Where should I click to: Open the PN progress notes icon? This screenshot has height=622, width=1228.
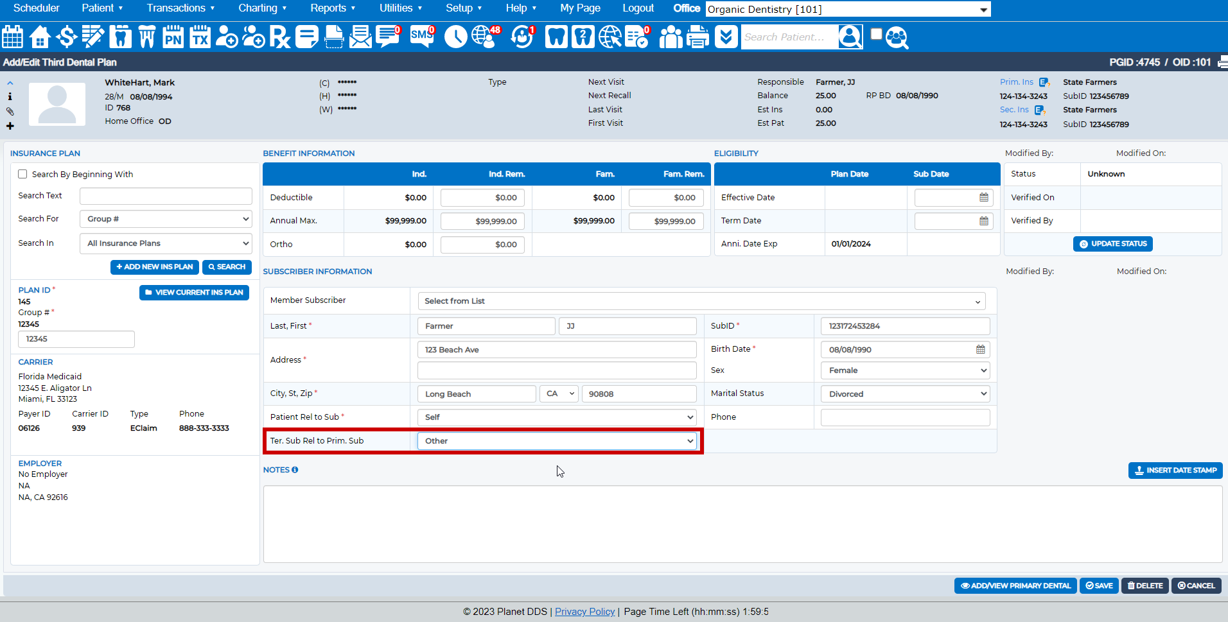pos(173,37)
